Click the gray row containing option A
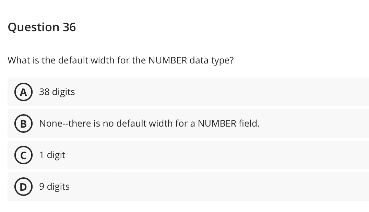Screen dimensions: 369x212 [189, 92]
